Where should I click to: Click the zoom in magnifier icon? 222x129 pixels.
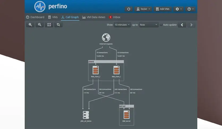pos(30,25)
